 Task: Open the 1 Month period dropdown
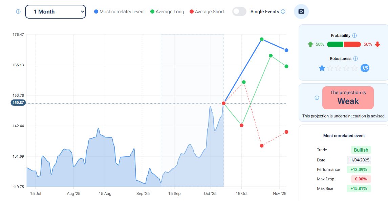[56, 12]
